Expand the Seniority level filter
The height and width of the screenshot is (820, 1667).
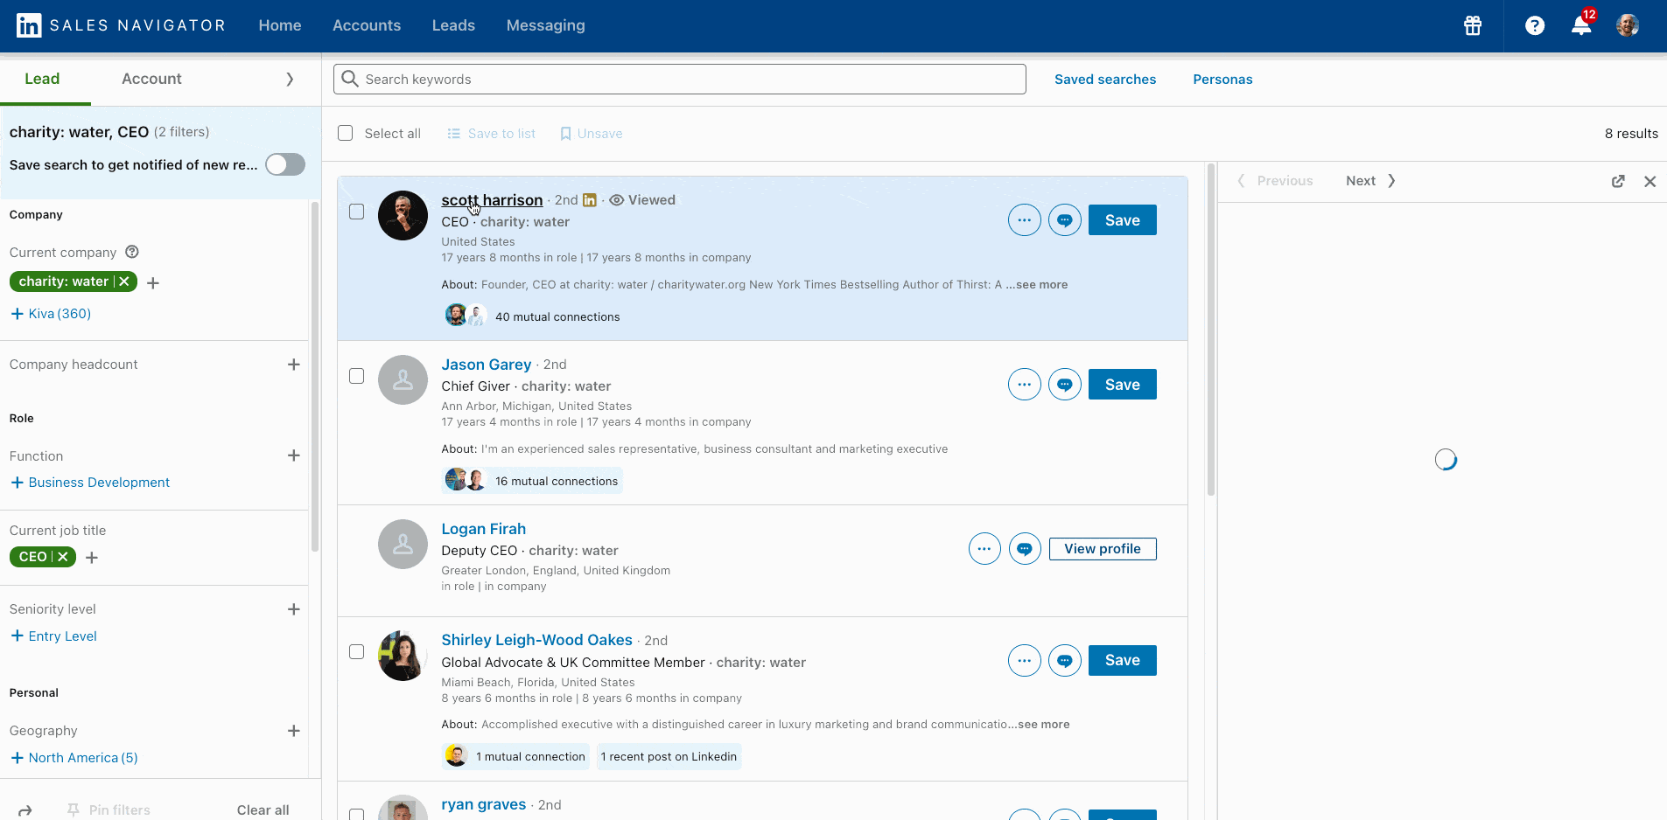coord(294,609)
